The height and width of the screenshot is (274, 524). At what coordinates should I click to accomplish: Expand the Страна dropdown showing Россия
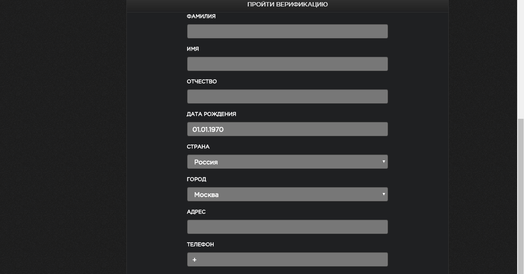click(x=287, y=162)
